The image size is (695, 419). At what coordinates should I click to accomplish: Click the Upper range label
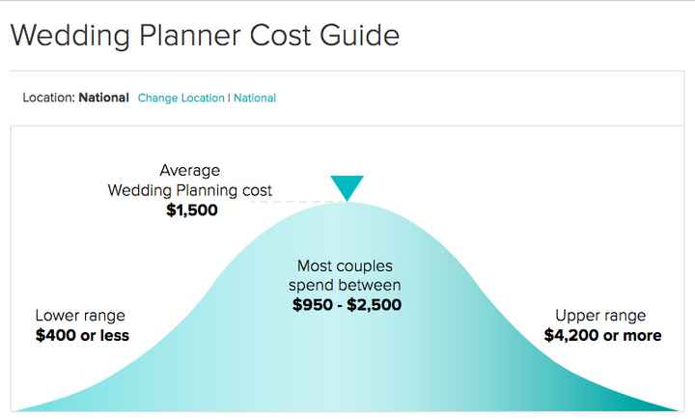(600, 316)
